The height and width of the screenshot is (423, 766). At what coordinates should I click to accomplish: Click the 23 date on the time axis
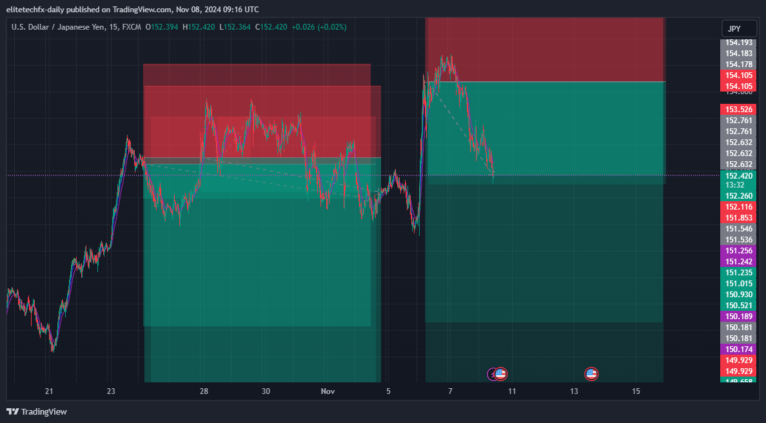[111, 391]
